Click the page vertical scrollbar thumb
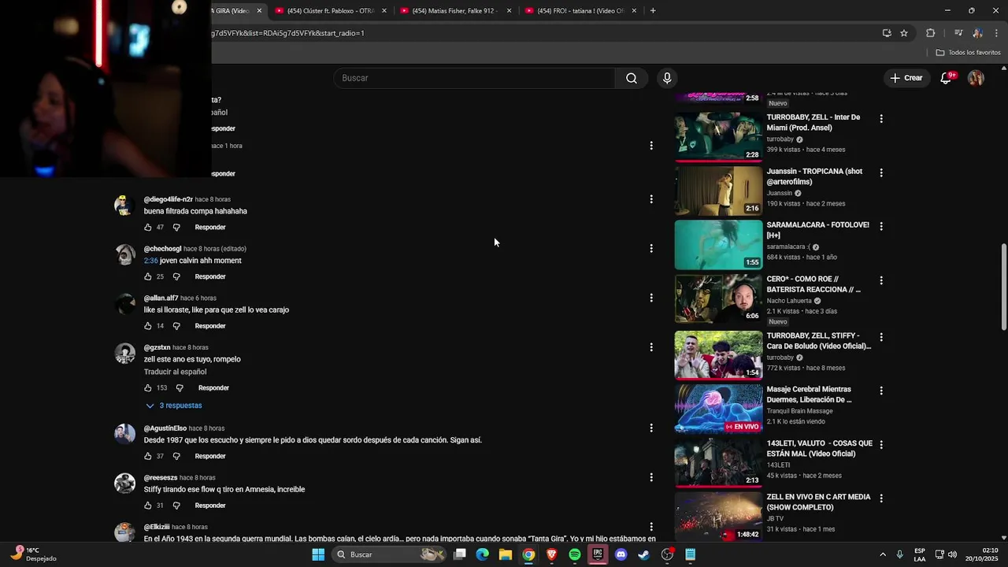This screenshot has width=1008, height=567. (1003, 287)
